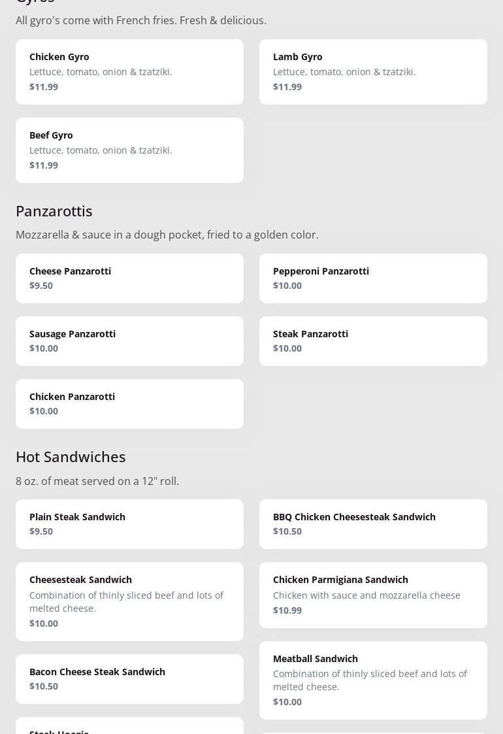This screenshot has height=734, width=503.
Task: Click the Chicken Gyro $11.99 price
Action: point(44,87)
